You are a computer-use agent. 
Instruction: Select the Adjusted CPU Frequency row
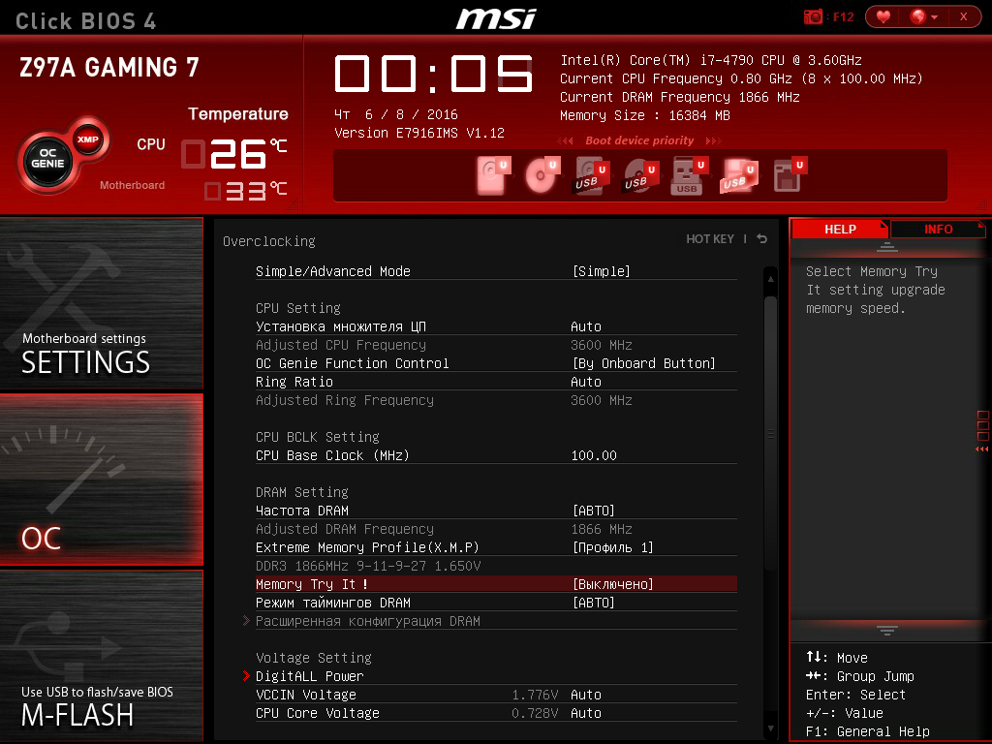496,345
